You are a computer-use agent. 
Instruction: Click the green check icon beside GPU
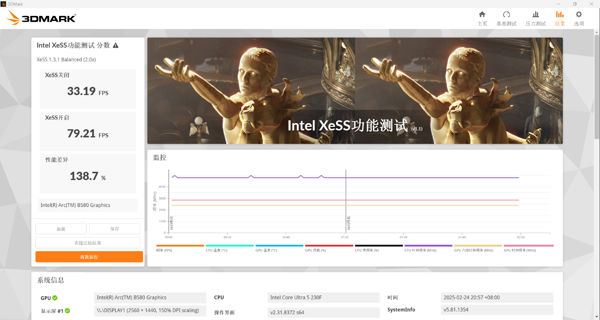click(x=55, y=298)
